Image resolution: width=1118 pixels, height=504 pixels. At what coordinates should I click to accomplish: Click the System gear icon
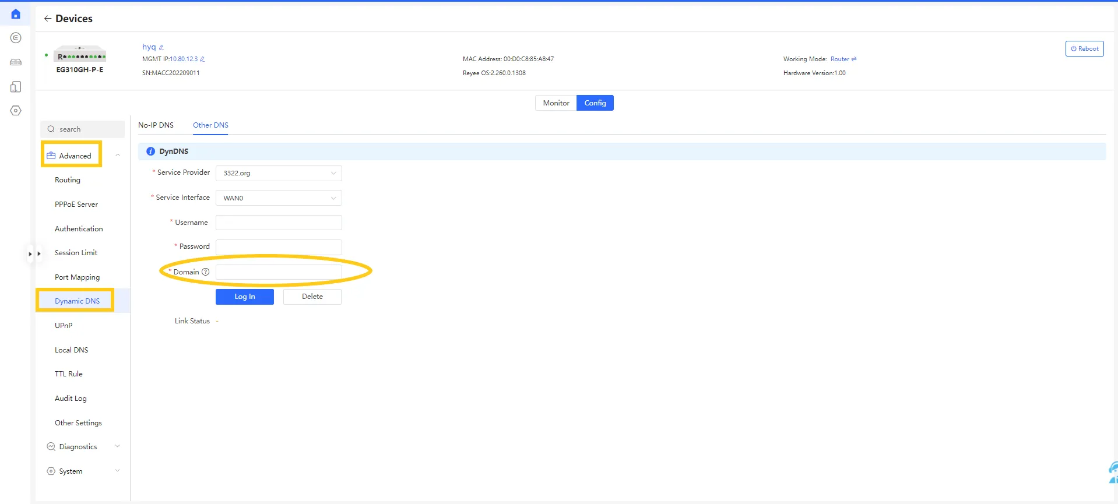[x=51, y=471]
